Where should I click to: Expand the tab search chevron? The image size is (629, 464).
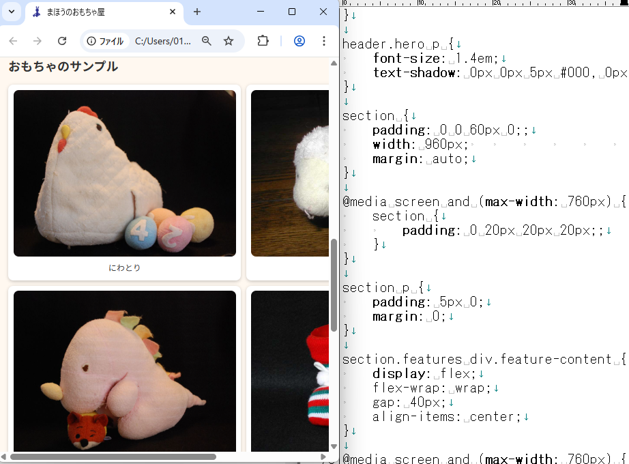tap(12, 12)
